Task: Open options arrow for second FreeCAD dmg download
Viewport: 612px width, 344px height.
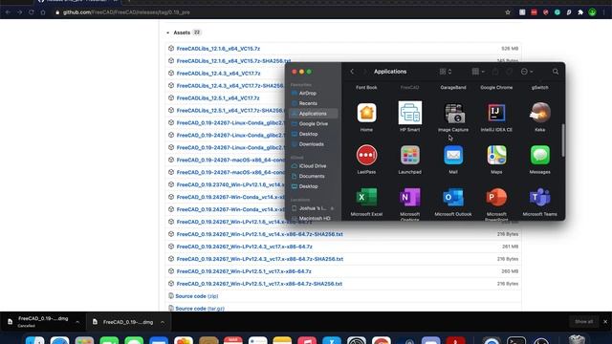Action: click(x=163, y=322)
